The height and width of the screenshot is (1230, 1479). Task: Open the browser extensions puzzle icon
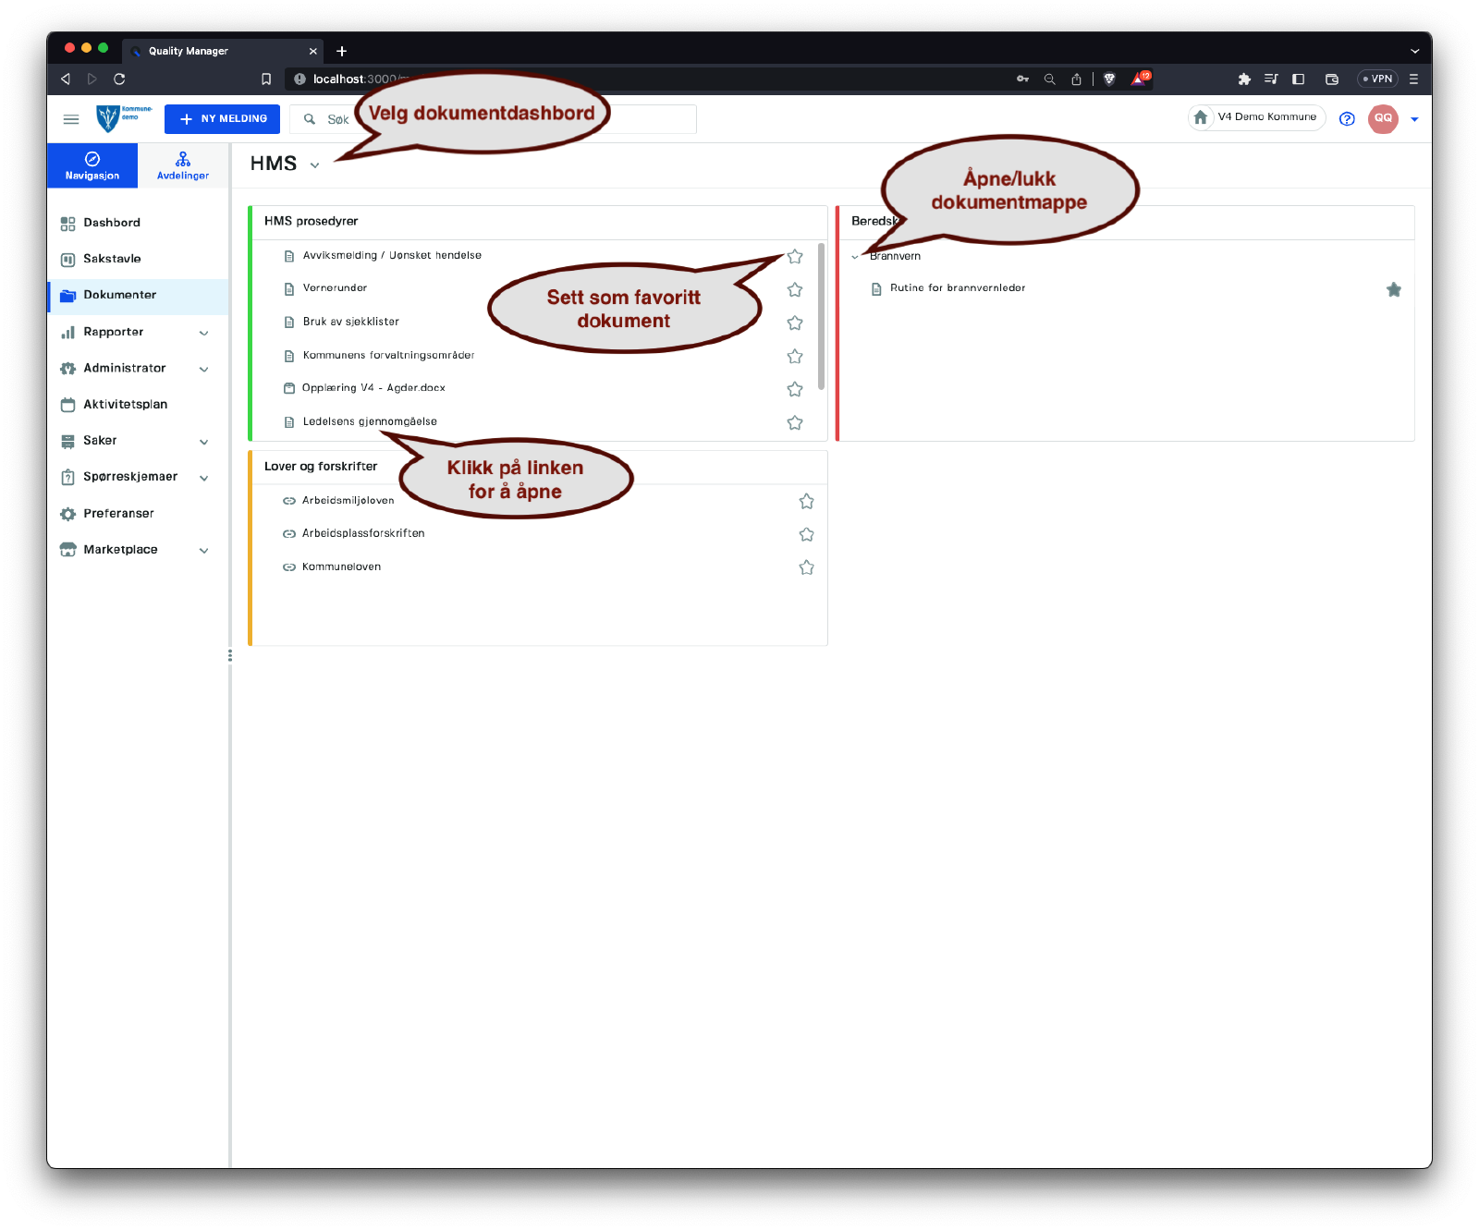[1244, 79]
